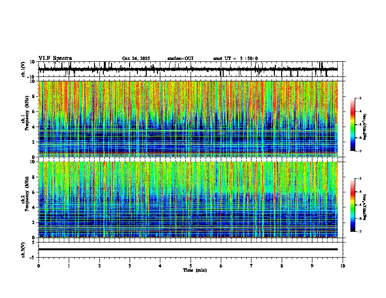Select the "ch.2 Frequency (kHz)" axis label
Screen dimensions: 386x298
pos(25,193)
